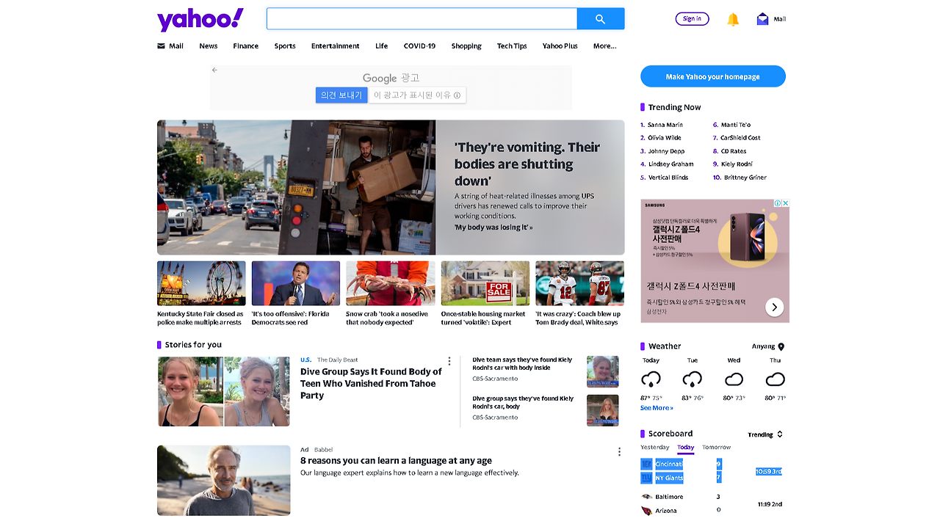Open News in the navigation bar

(209, 45)
